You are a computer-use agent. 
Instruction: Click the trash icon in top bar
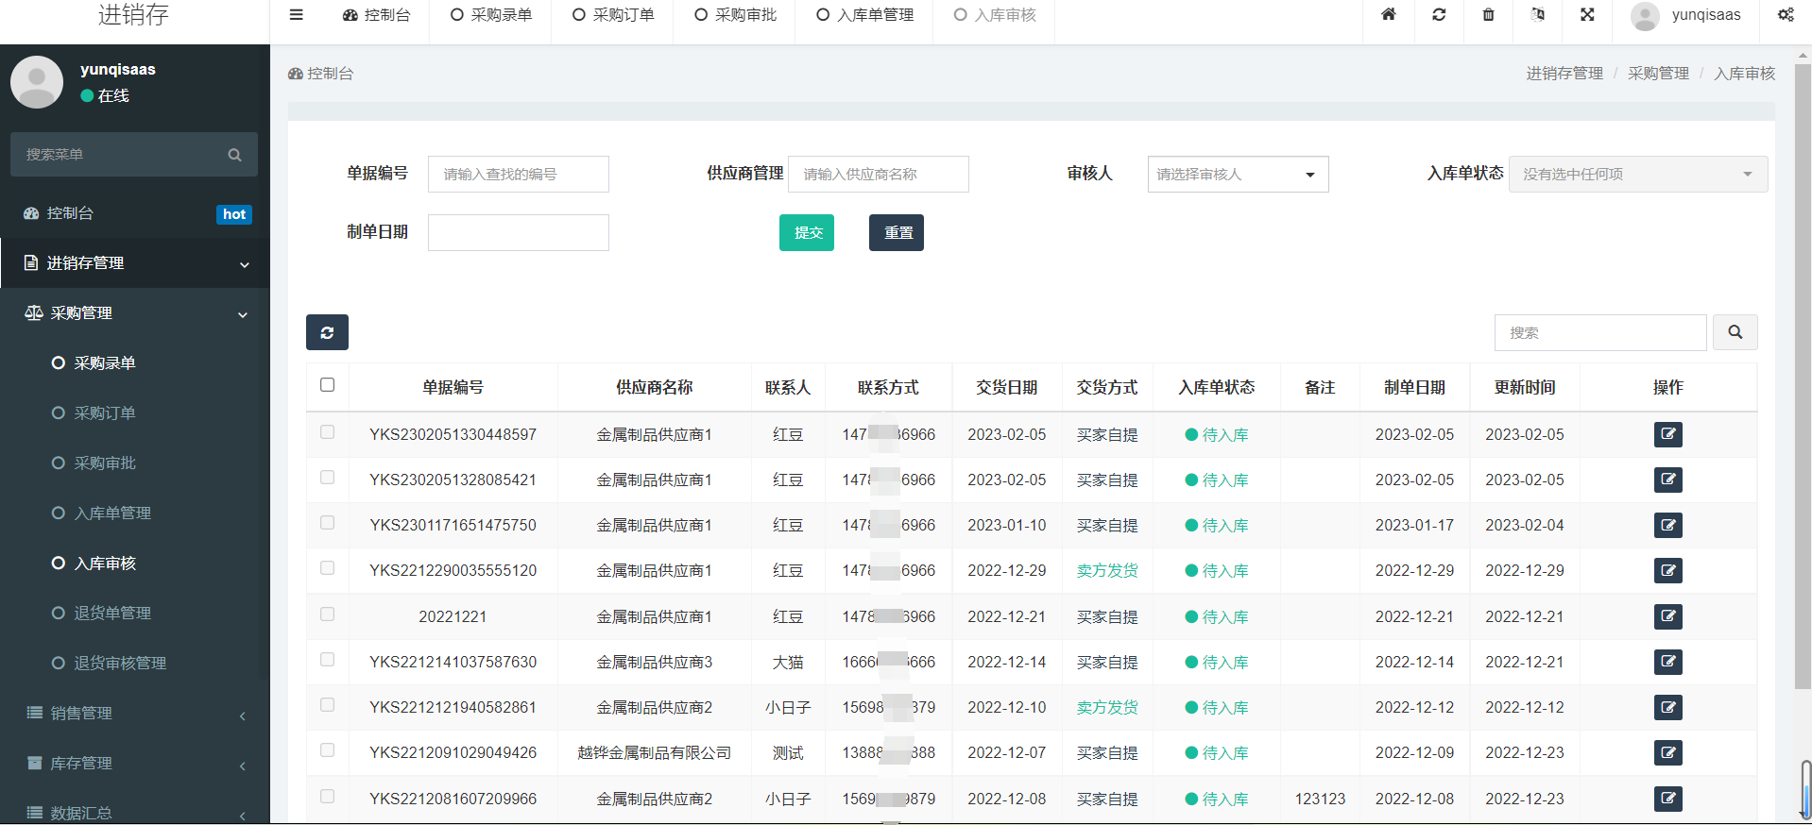click(1488, 15)
